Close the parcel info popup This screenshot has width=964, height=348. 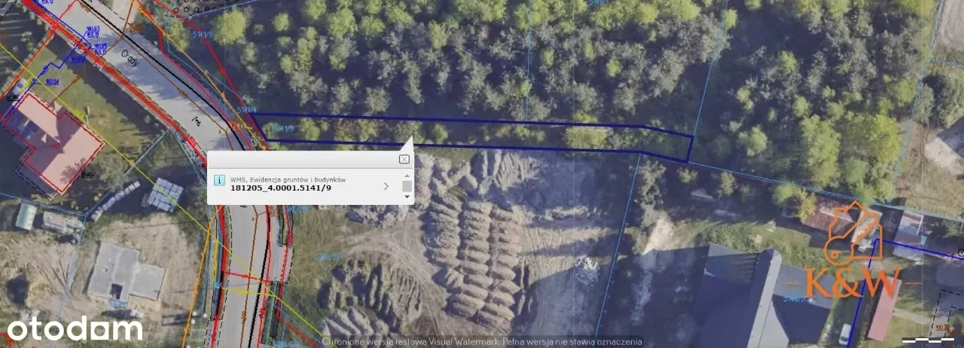[x=404, y=160]
